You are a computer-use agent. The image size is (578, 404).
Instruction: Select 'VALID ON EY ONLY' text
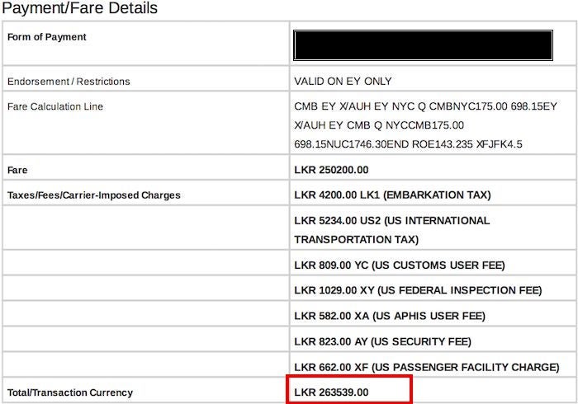(343, 81)
